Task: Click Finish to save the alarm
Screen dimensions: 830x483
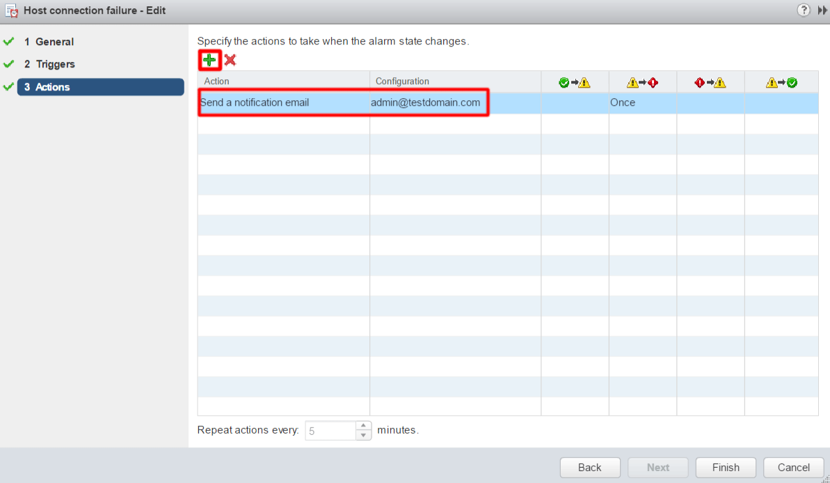Action: (x=725, y=467)
